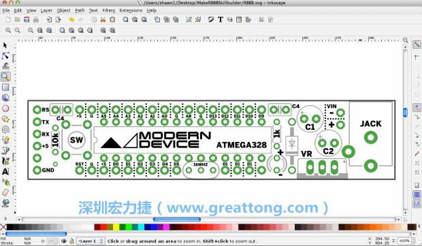The height and width of the screenshot is (246, 422).
Task: Click the Export icon
Action: coord(58,20)
